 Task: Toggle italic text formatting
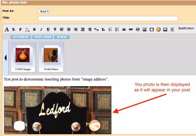click(41, 29)
